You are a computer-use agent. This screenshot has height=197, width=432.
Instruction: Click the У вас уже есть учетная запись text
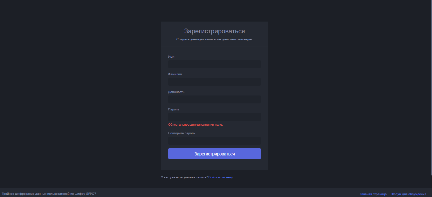tap(184, 177)
